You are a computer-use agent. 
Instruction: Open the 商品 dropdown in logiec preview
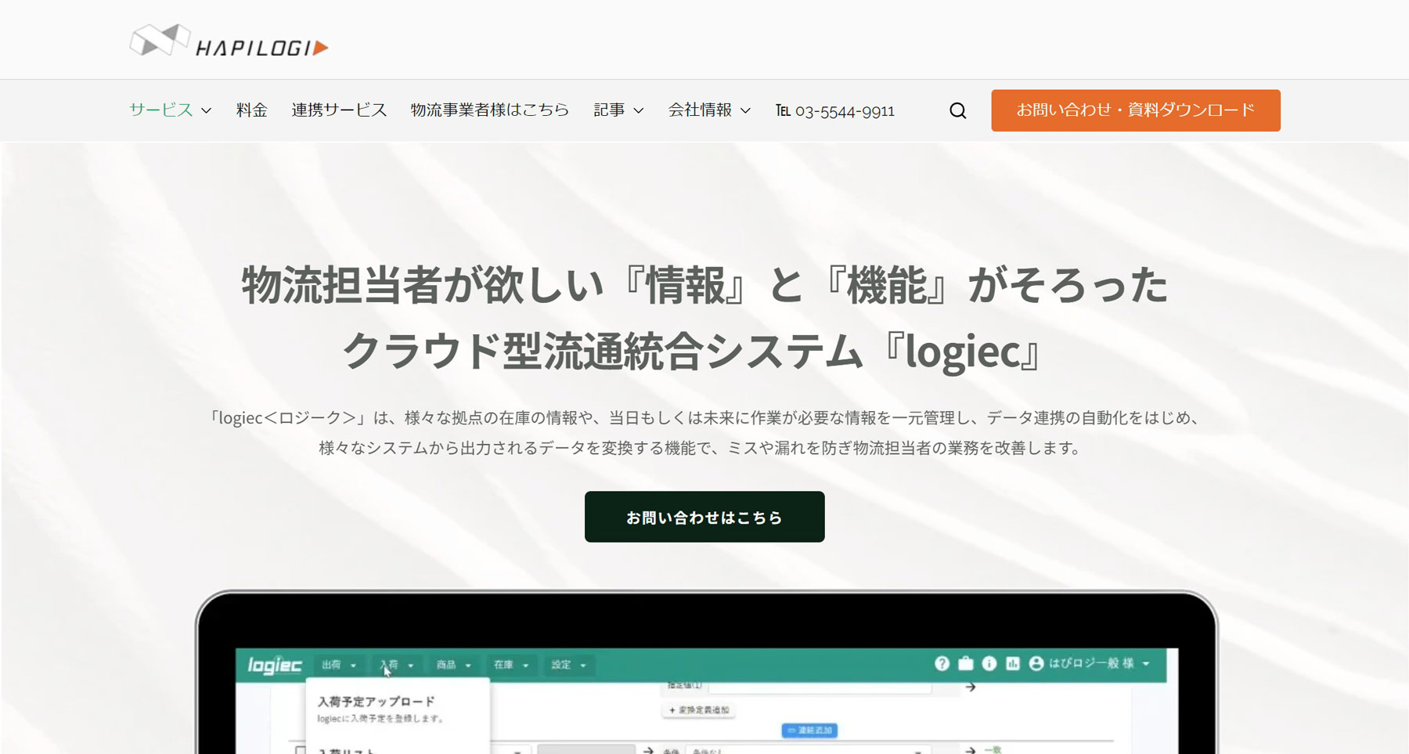453,665
